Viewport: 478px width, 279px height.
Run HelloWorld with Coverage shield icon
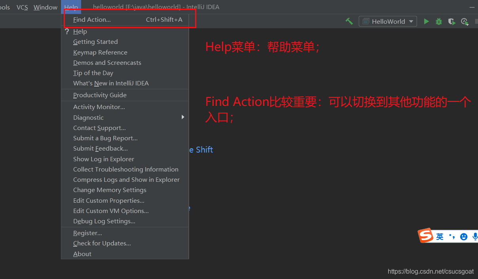coord(451,21)
